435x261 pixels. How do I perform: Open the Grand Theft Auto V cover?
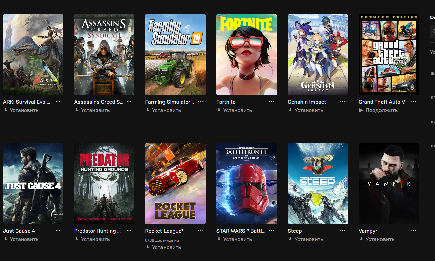pos(389,55)
